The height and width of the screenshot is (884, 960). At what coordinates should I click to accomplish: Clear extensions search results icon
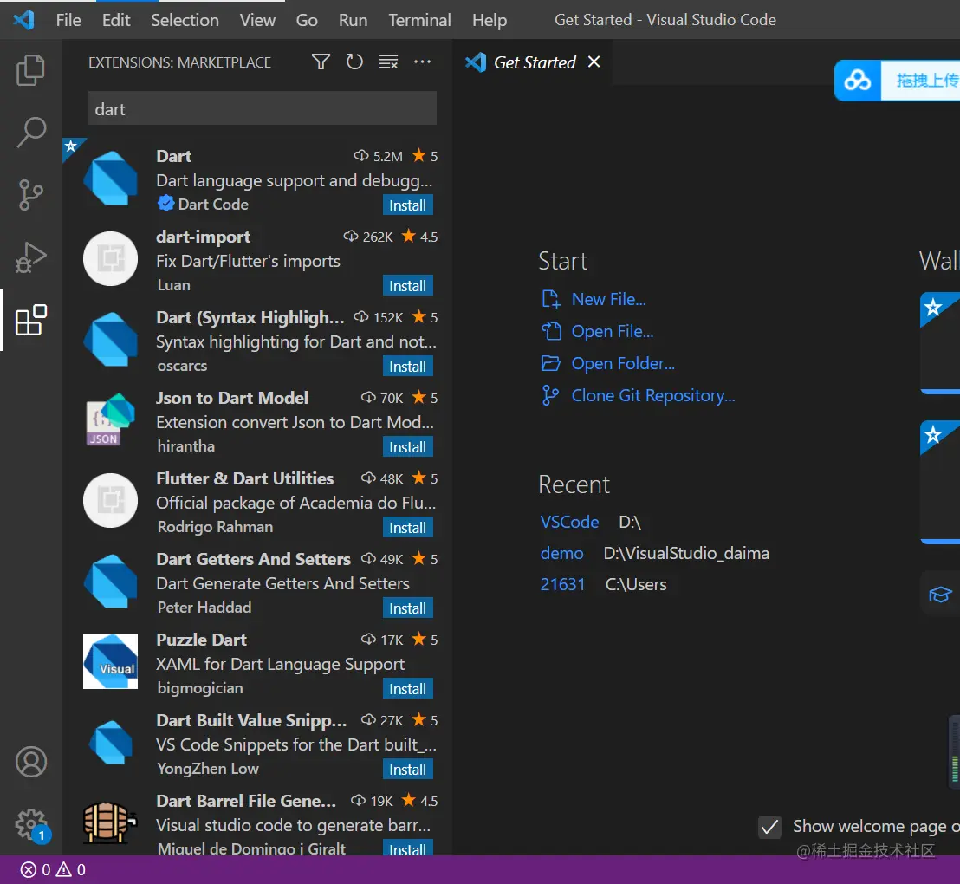388,62
